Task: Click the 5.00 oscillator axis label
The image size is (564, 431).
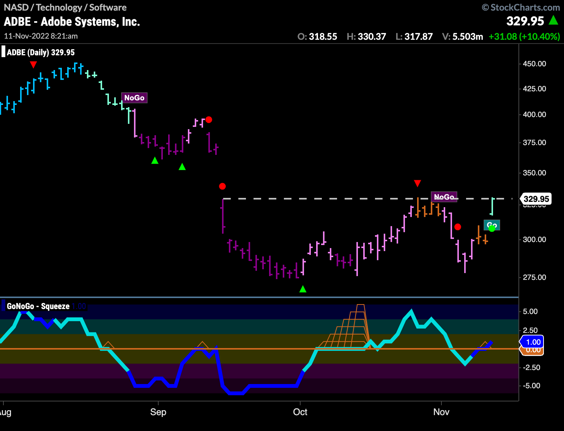Action: [x=530, y=311]
